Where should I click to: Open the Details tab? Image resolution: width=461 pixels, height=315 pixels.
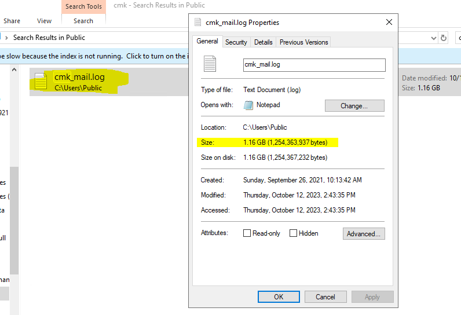pos(263,42)
